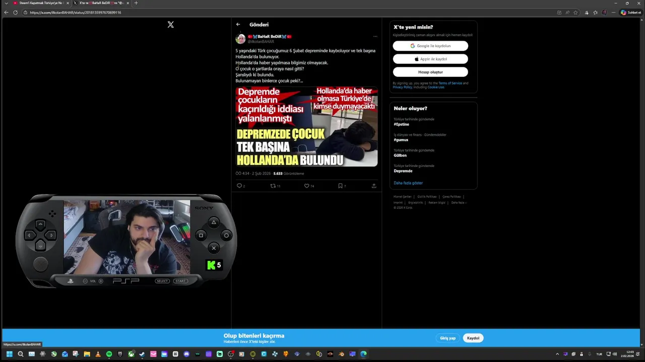Share the post via share icon

(374, 186)
